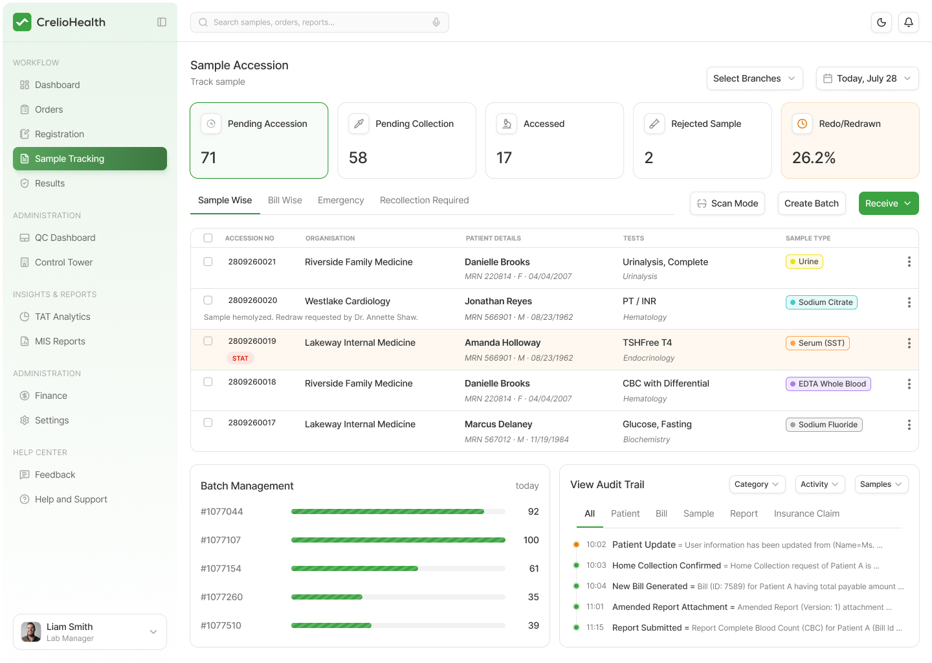932x663 pixels.
Task: Click the Accessed card icon
Action: (x=507, y=124)
